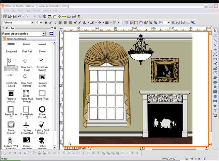Viewport: 219px width, 161px height.
Task: Expand the Room Accessories category dropdown
Action: (x=44, y=33)
